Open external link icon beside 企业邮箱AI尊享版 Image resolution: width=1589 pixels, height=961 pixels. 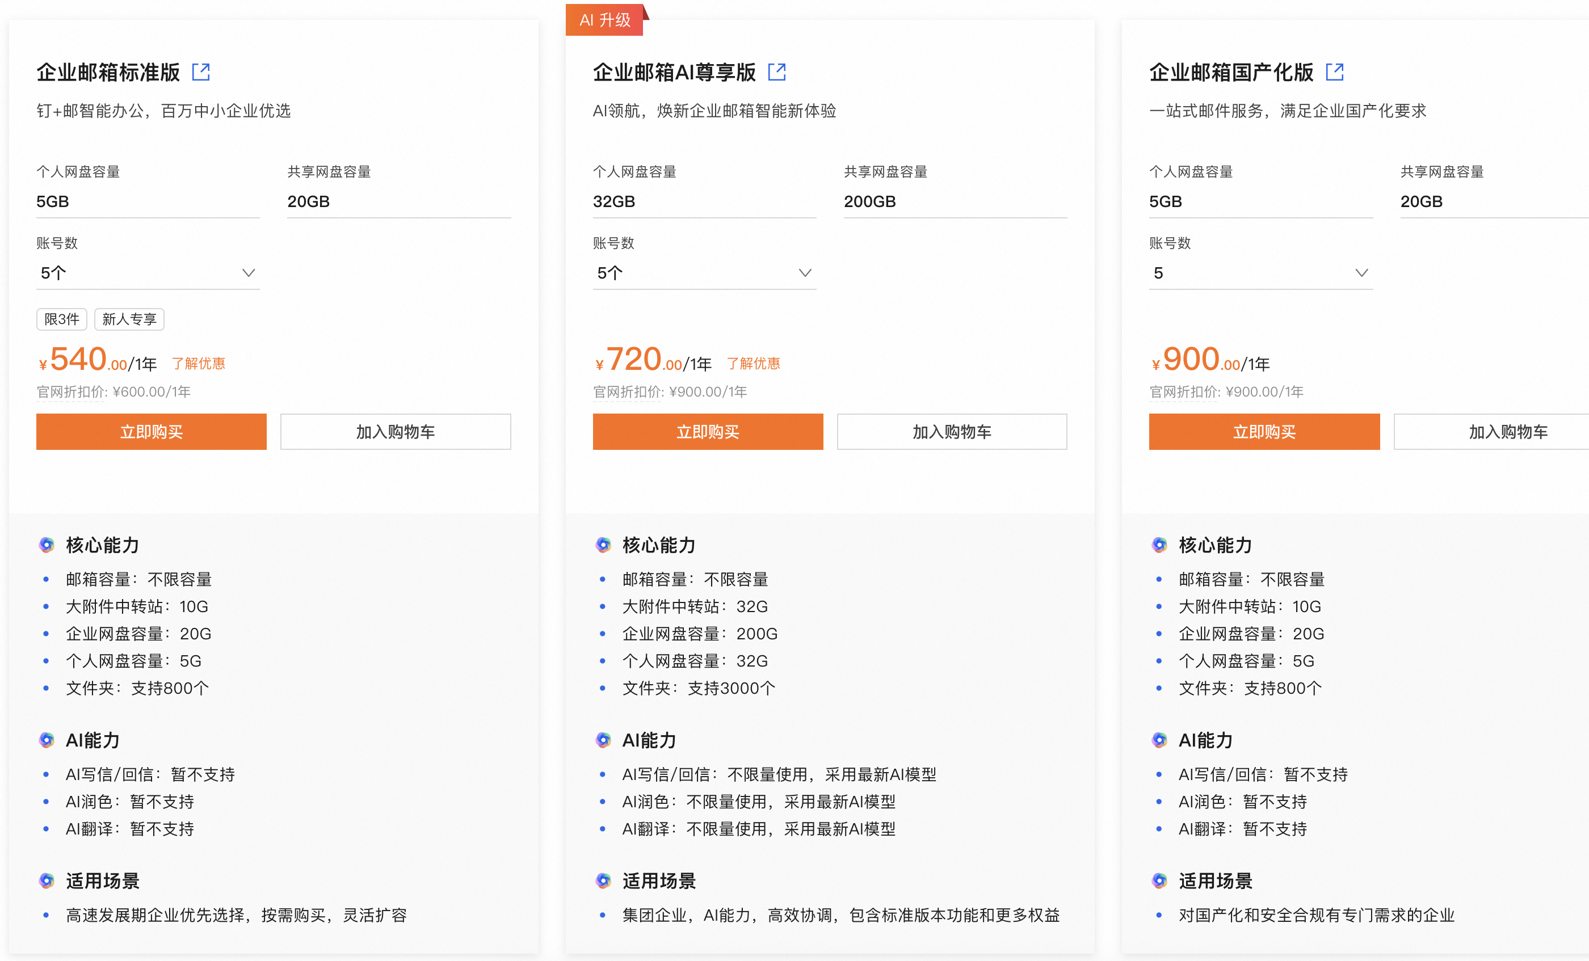[x=777, y=72]
